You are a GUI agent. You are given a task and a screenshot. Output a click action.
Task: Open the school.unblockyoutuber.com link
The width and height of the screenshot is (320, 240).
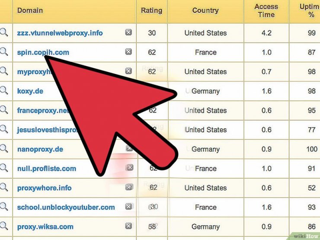pyautogui.click(x=66, y=207)
